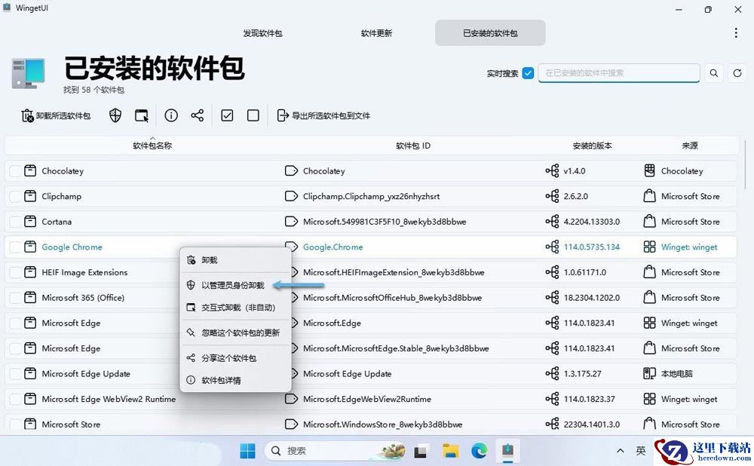Focus the installed packages search field
The image size is (754, 466).
pyautogui.click(x=619, y=73)
